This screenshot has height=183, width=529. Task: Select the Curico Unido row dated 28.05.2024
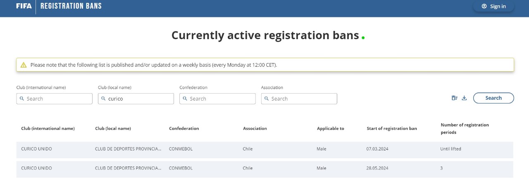tap(265, 169)
